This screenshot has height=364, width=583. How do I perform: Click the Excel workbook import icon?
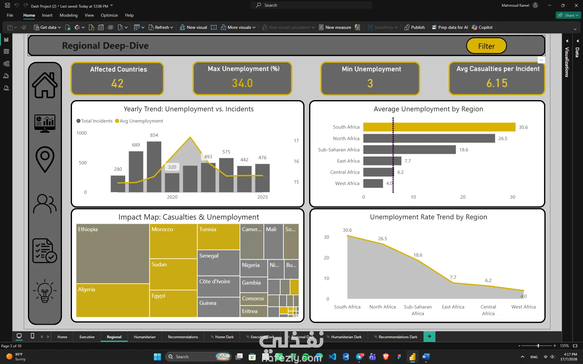[x=68, y=27]
